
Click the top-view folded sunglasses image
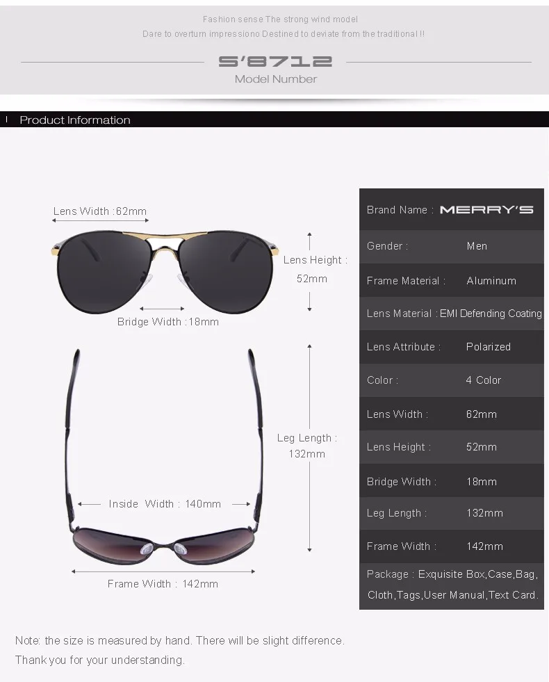(165, 457)
